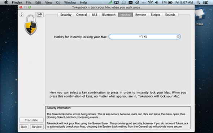Click the green signal bars menu bar icon
Viewport: 213px width, 133px height.
pos(110,3)
